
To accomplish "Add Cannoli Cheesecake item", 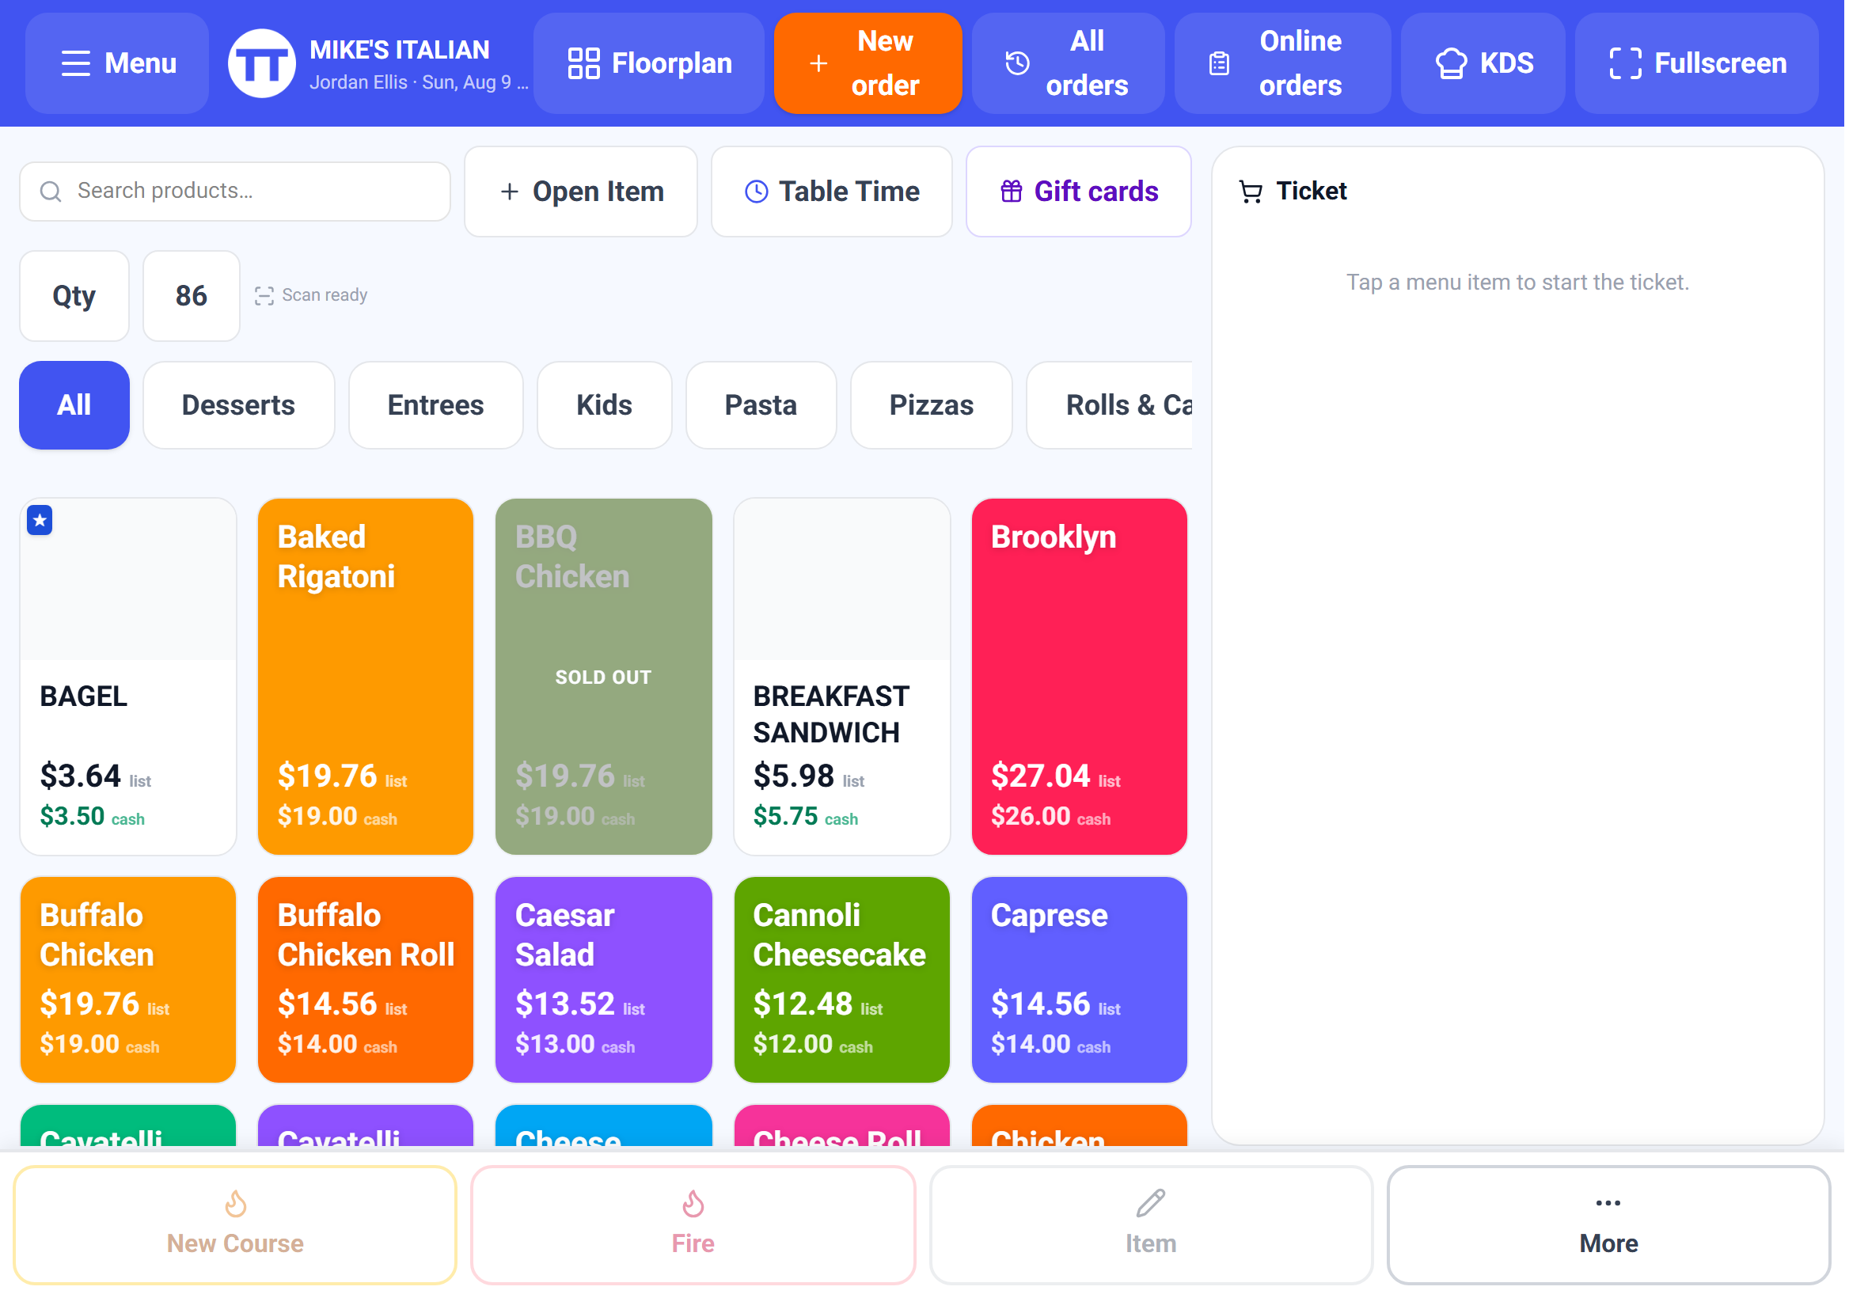I will tap(841, 979).
